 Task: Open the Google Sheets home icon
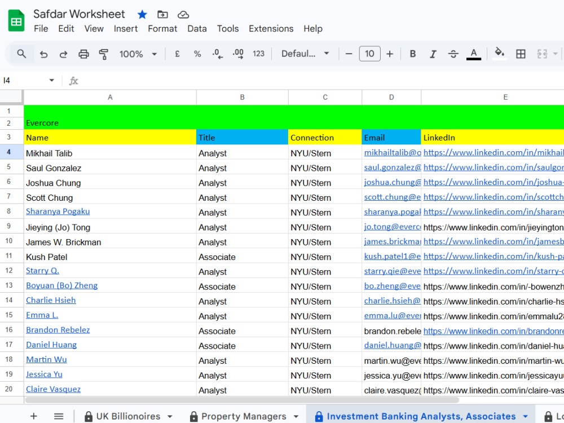click(x=16, y=21)
